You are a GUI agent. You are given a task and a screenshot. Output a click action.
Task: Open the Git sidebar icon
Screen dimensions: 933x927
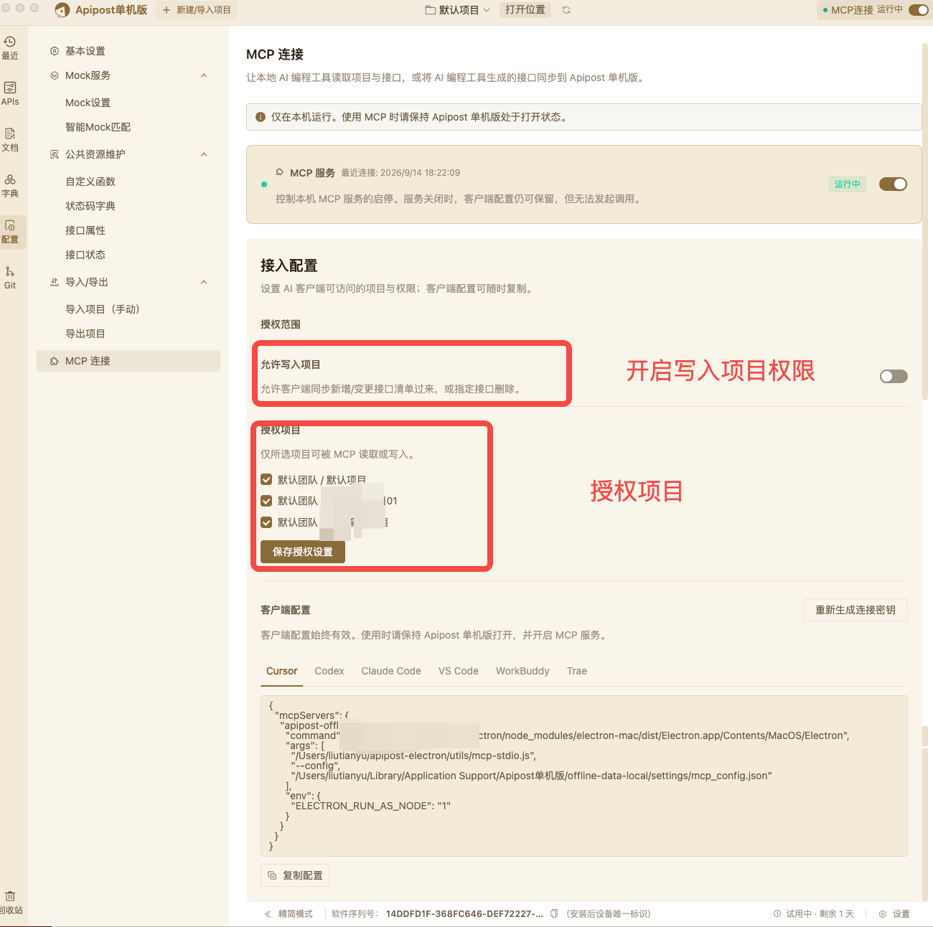pos(10,277)
